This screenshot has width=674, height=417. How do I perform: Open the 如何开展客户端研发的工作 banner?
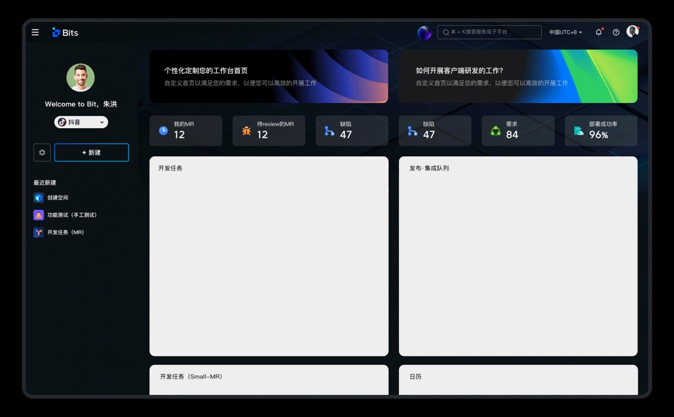(x=518, y=76)
